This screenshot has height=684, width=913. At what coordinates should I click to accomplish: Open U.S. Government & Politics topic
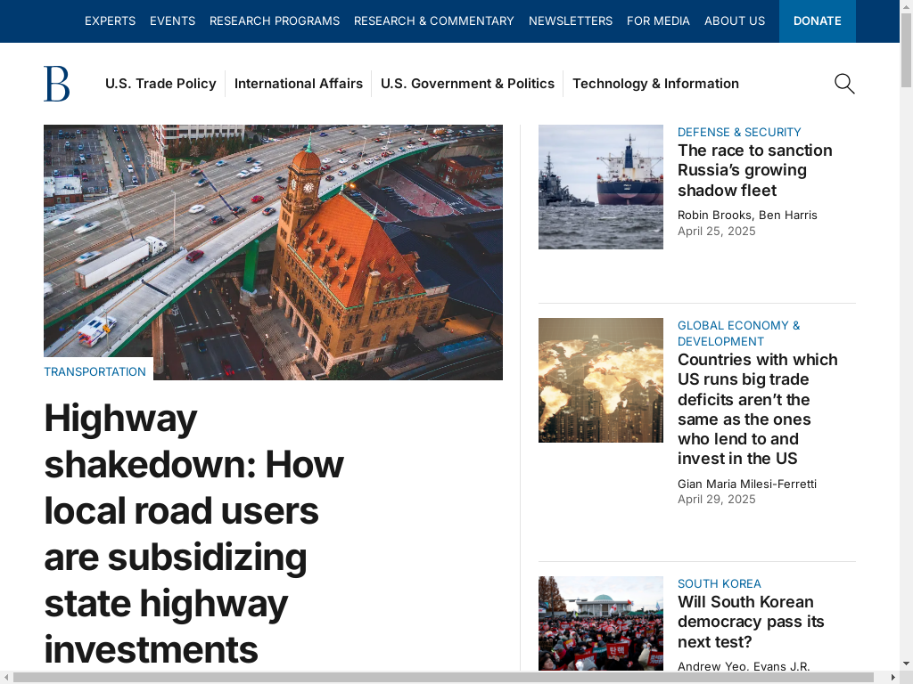[467, 84]
